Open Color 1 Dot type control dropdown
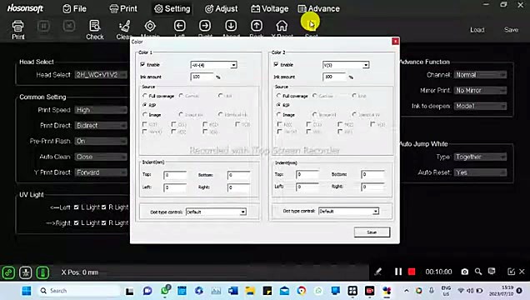 click(216, 212)
